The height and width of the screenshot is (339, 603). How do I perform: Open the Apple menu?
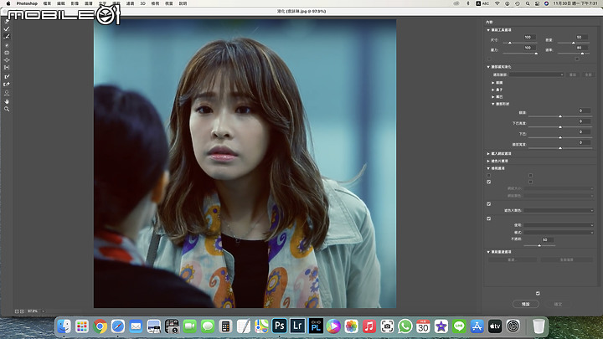click(x=8, y=3)
